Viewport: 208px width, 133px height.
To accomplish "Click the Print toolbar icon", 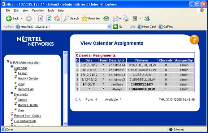I will [126, 18].
